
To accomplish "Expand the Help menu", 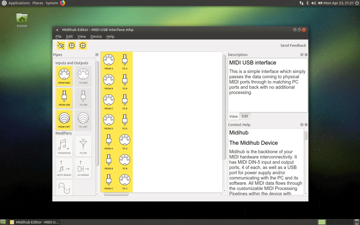I will pos(110,37).
